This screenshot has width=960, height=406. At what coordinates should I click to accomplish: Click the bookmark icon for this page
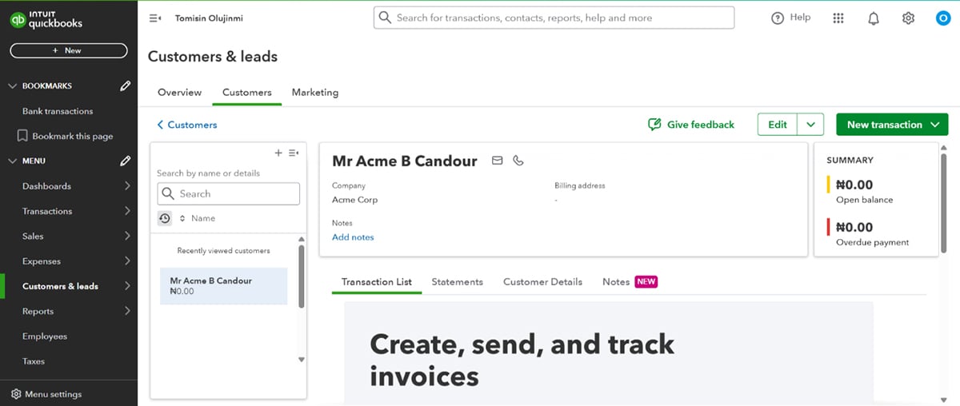pos(22,136)
